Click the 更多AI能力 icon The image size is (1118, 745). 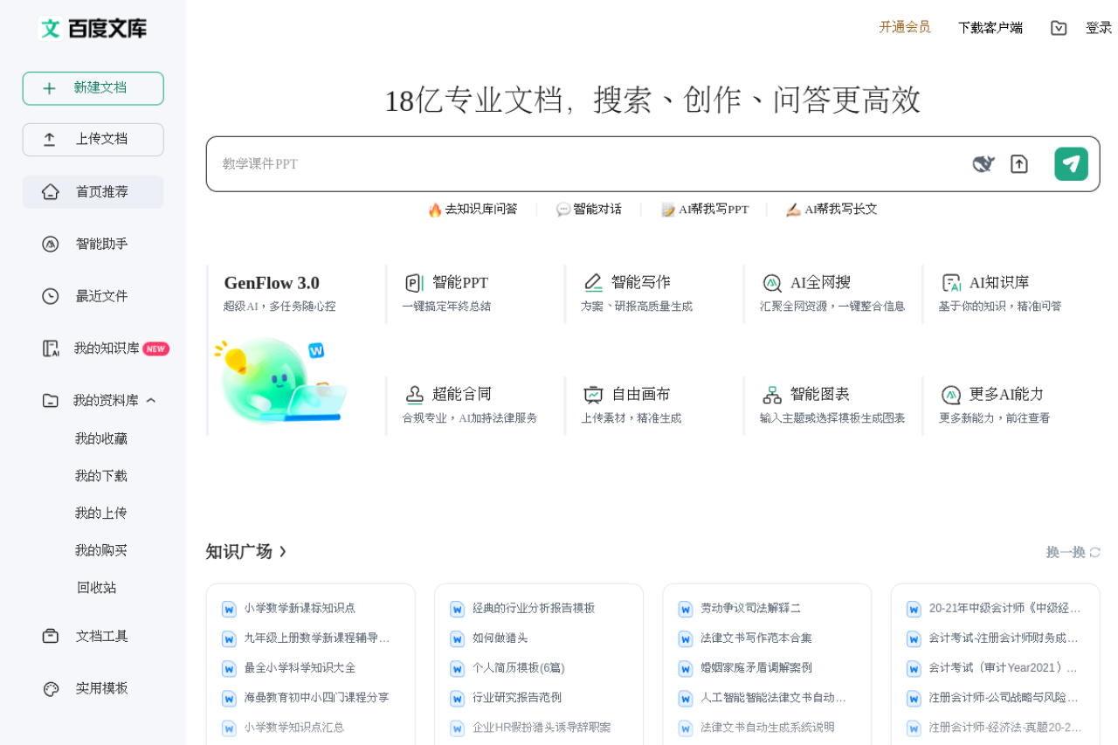951,395
